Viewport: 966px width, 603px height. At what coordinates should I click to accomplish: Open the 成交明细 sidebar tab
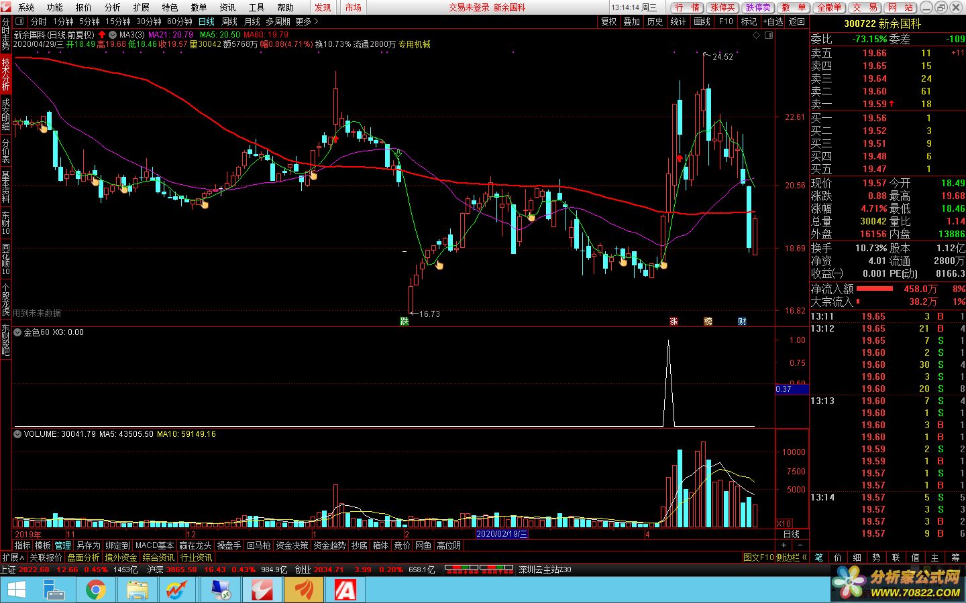pos(5,115)
